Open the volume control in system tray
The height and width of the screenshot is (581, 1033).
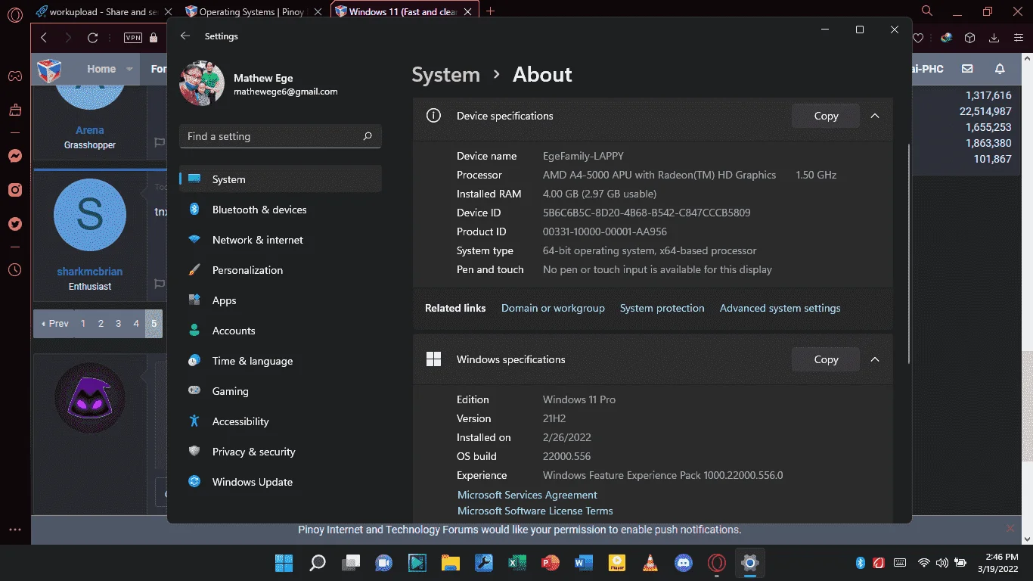pos(941,563)
